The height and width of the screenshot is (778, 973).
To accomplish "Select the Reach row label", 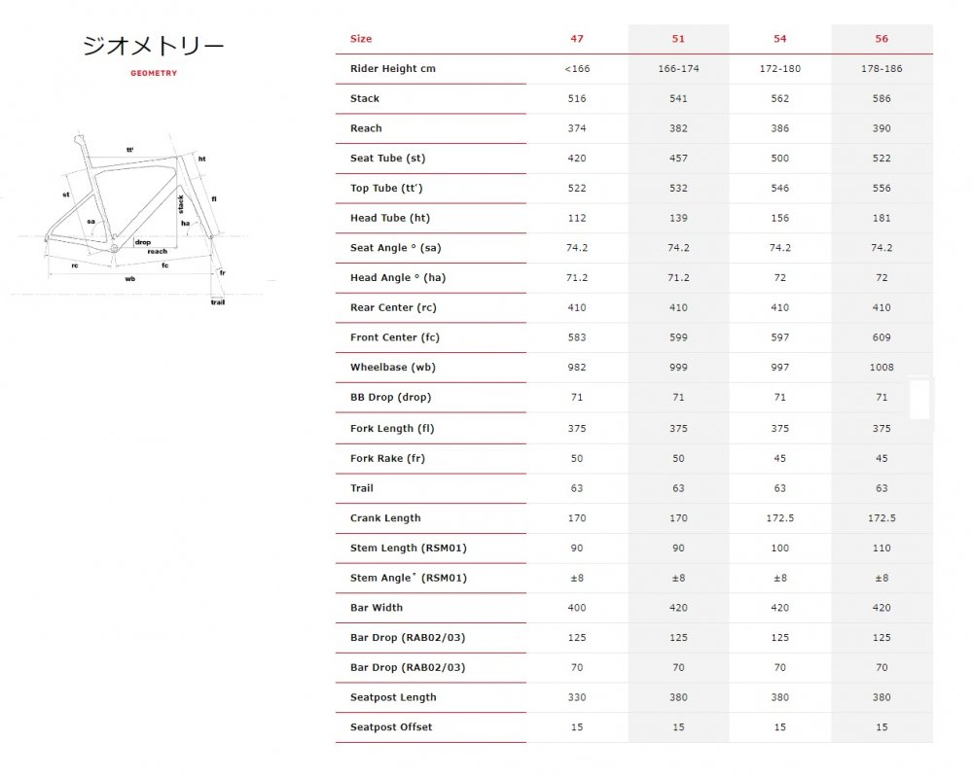I will coord(366,128).
